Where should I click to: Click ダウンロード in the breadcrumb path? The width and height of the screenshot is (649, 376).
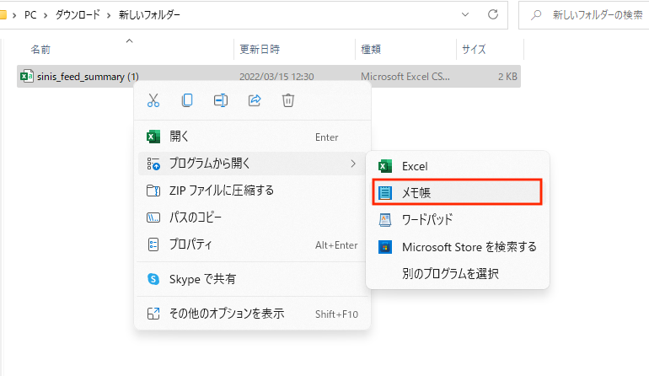78,15
